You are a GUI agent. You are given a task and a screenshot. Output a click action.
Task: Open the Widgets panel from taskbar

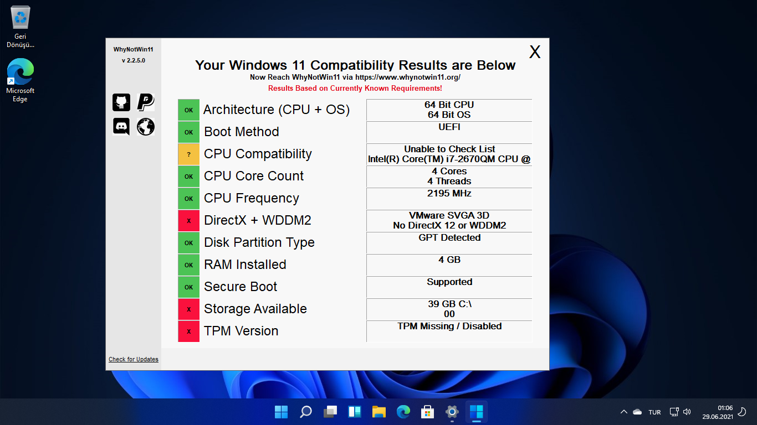(355, 412)
